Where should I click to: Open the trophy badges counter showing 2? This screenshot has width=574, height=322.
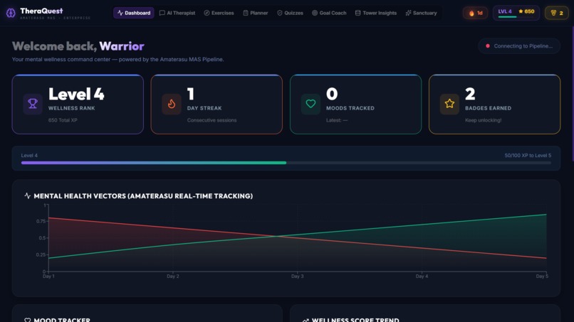(556, 14)
